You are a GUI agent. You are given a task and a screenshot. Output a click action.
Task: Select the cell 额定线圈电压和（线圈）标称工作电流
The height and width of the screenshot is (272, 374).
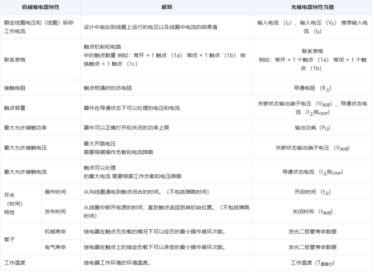pos(41,27)
